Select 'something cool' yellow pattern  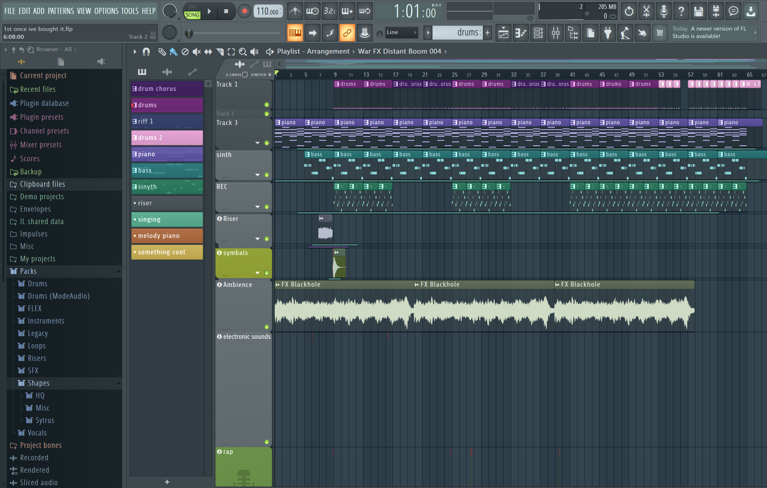pos(167,252)
